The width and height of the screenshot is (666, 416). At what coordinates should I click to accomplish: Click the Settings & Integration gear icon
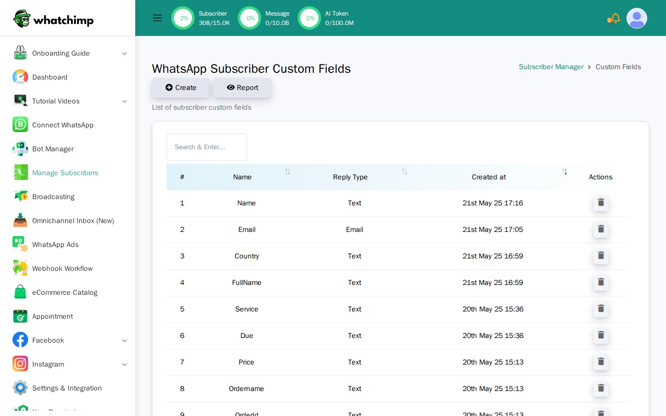pyautogui.click(x=20, y=388)
